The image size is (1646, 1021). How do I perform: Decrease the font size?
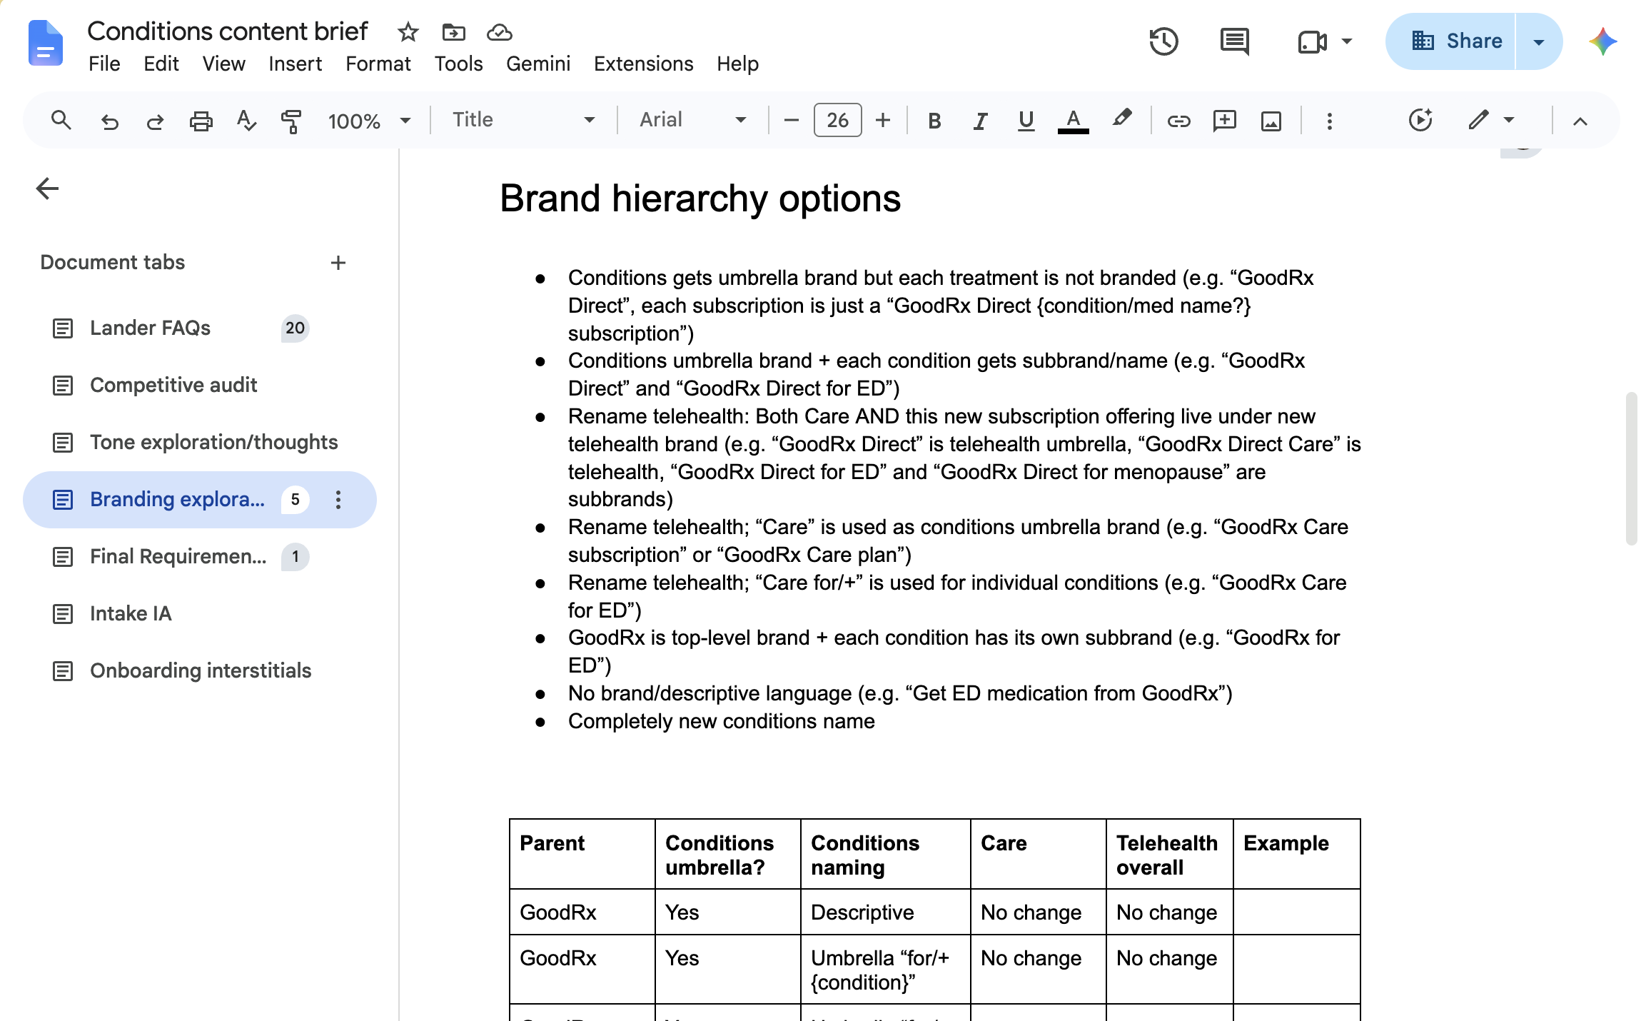tap(791, 120)
